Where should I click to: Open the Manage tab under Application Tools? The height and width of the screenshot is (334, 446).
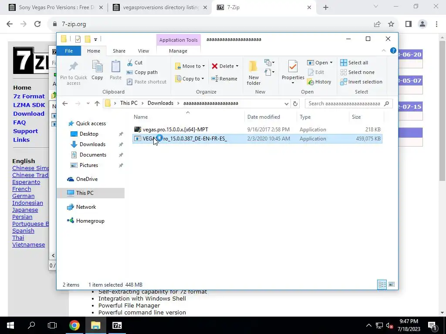pos(178,51)
